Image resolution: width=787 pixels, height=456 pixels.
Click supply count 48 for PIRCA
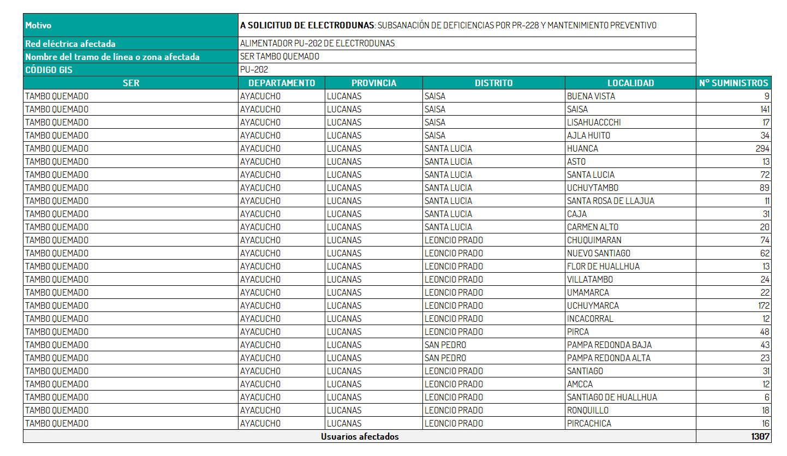[734, 332]
